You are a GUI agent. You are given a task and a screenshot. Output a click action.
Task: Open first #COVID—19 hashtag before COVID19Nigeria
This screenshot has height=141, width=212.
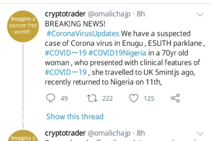[66, 53]
